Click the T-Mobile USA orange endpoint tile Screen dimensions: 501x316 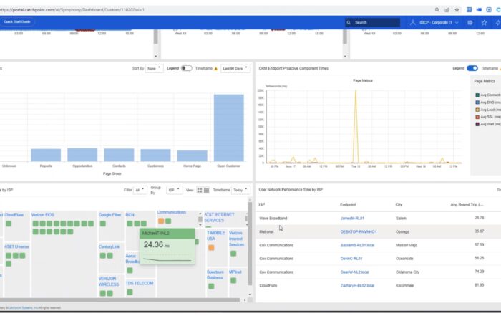[211, 247]
